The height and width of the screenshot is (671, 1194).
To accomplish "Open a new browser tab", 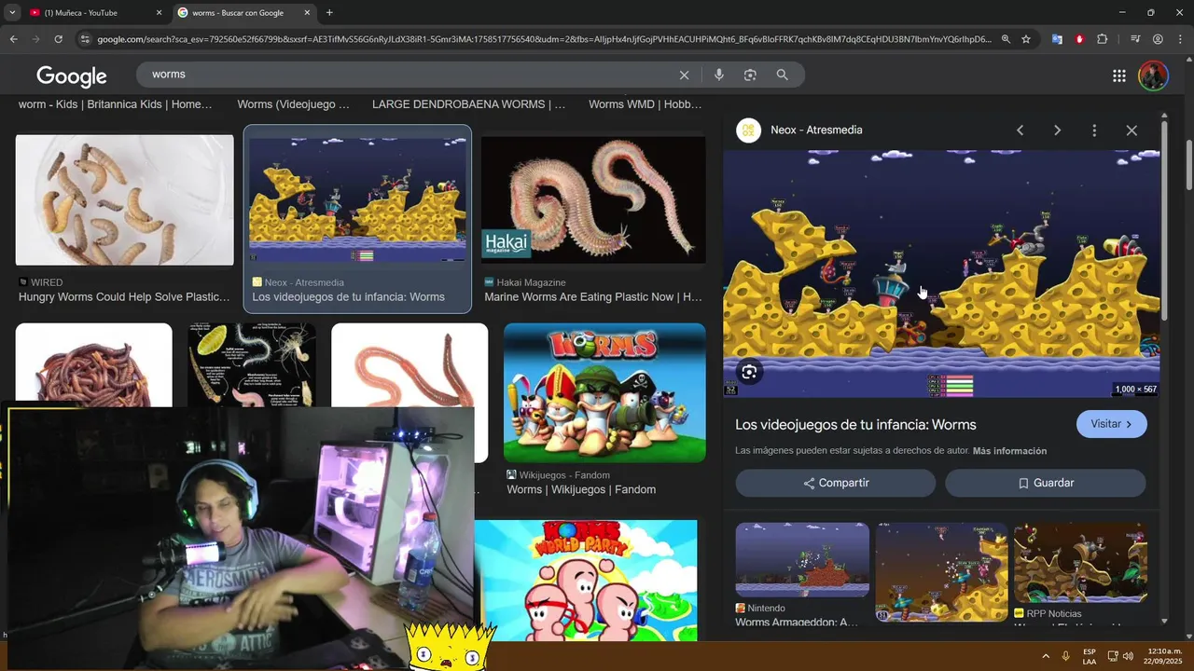I will click(x=329, y=13).
